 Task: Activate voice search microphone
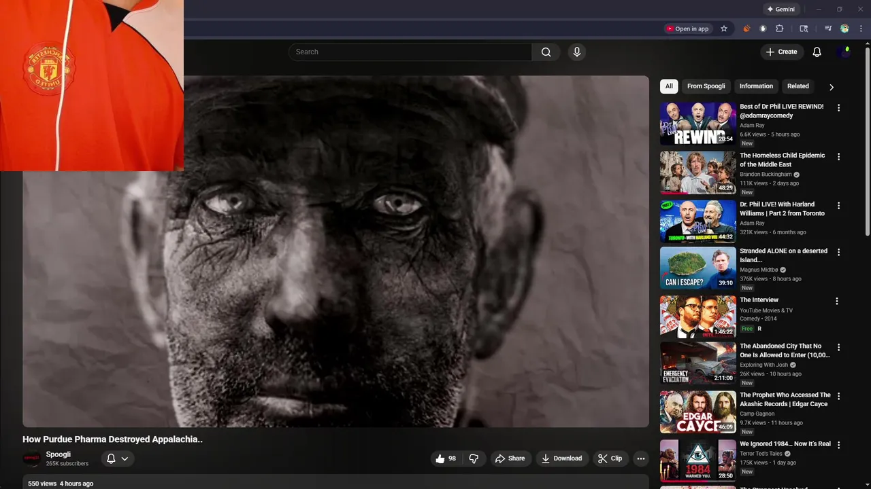pos(577,52)
